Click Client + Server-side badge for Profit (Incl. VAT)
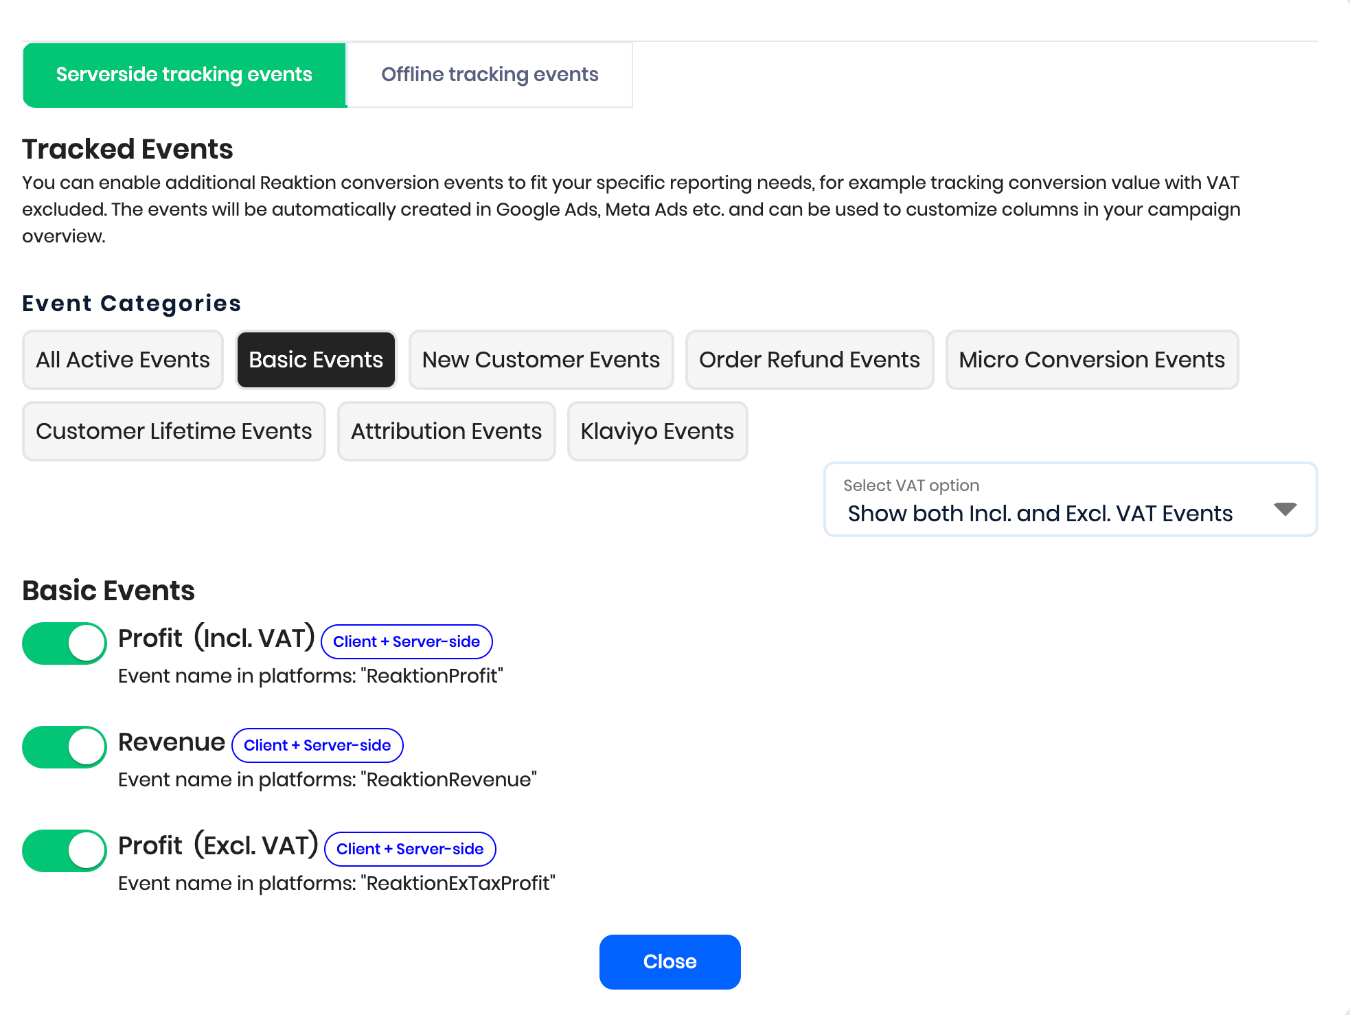 pyautogui.click(x=407, y=641)
